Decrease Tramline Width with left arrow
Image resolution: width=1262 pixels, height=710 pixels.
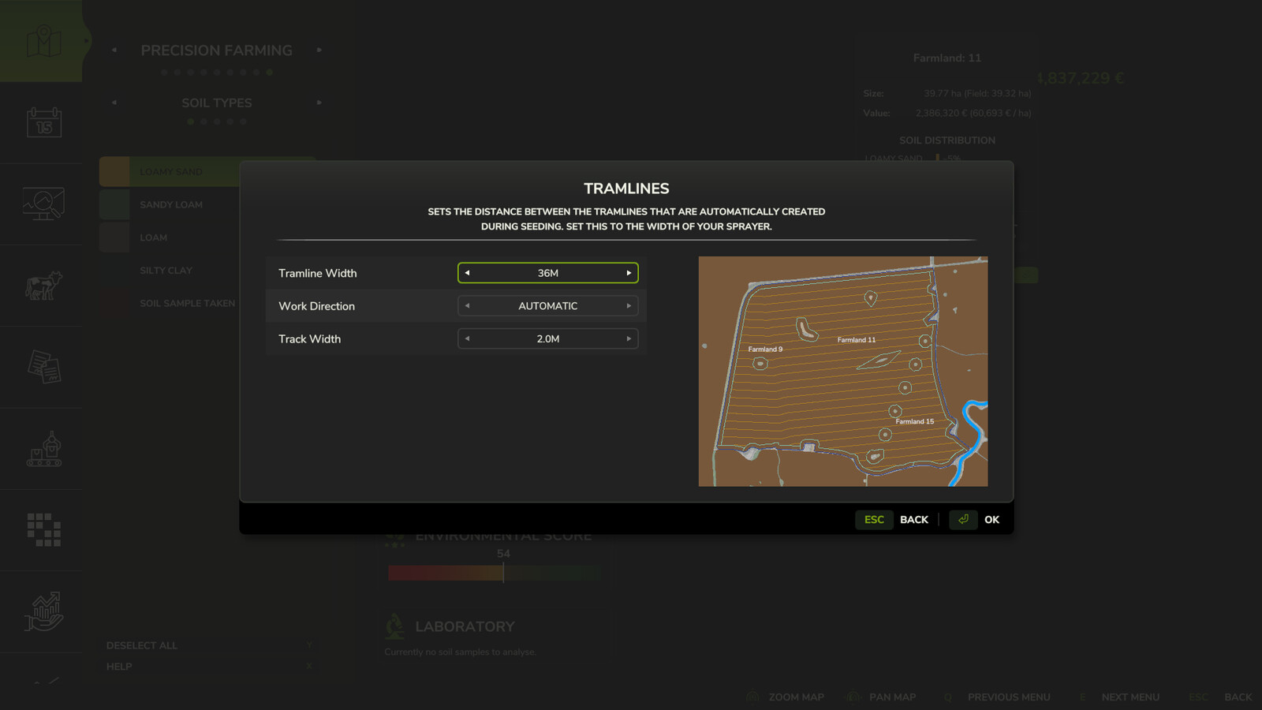pyautogui.click(x=467, y=273)
